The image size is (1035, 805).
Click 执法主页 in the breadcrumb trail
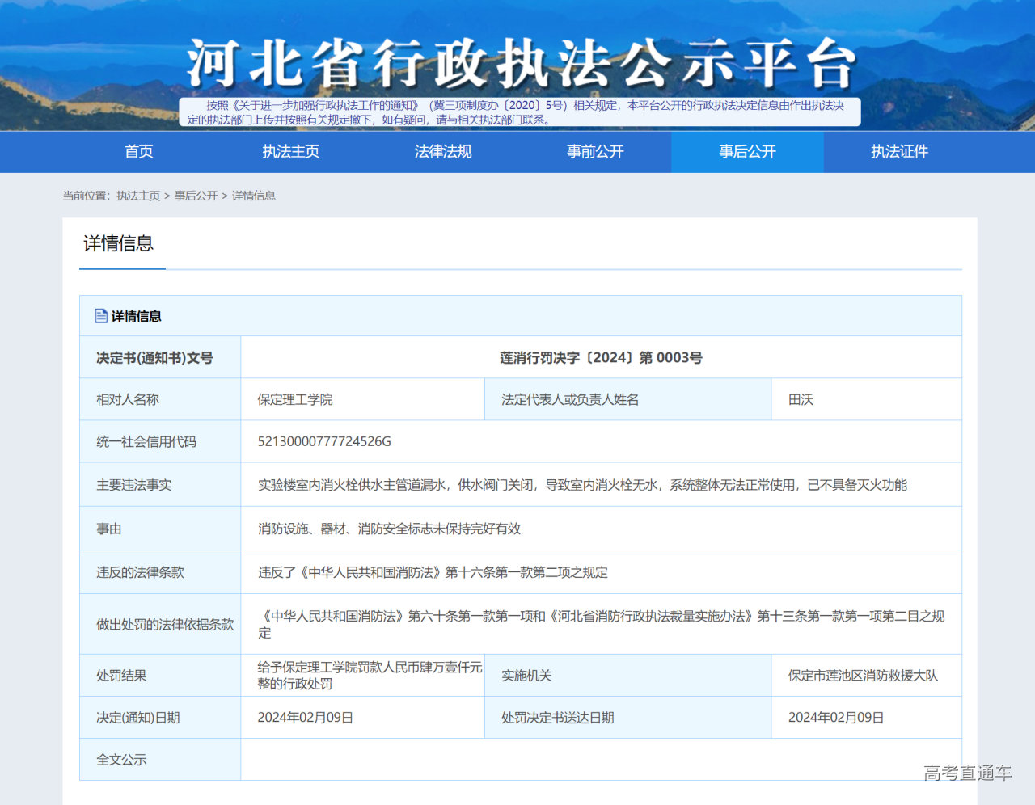tap(138, 196)
